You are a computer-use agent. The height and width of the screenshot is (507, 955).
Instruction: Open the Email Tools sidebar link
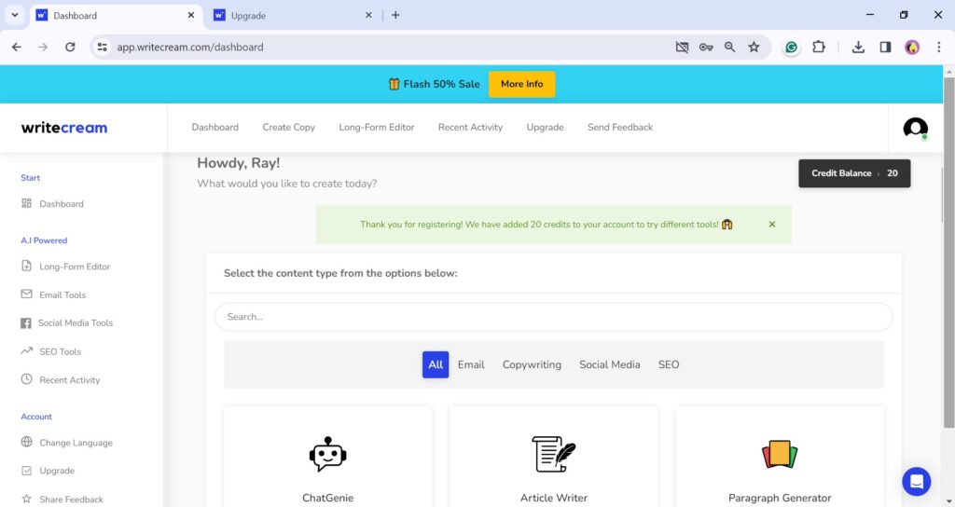(62, 295)
